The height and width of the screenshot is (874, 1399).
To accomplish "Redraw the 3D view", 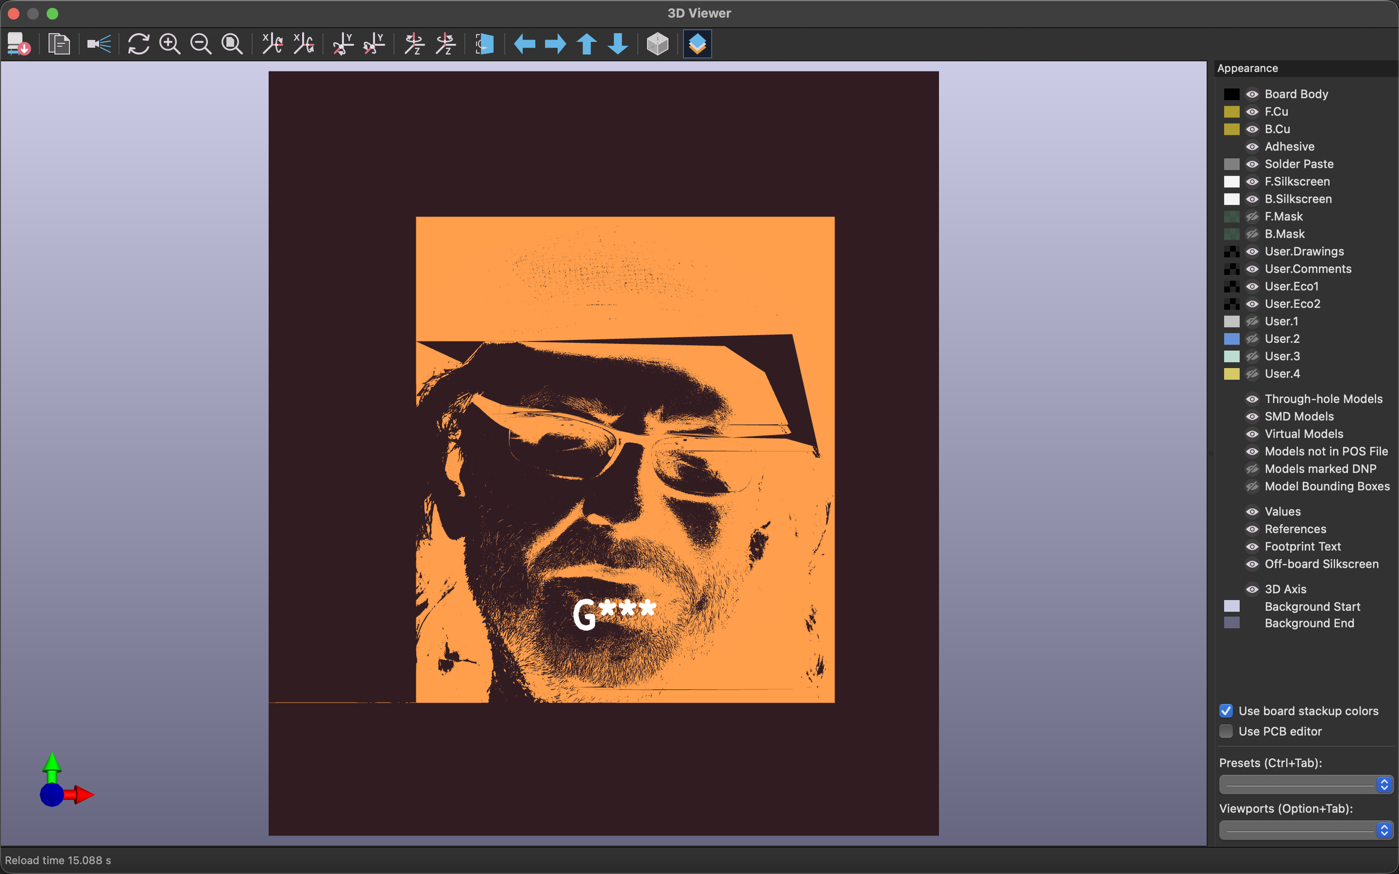I will (139, 44).
